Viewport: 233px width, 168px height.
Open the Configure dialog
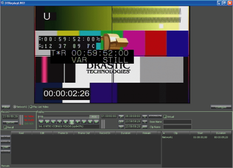[221, 107]
